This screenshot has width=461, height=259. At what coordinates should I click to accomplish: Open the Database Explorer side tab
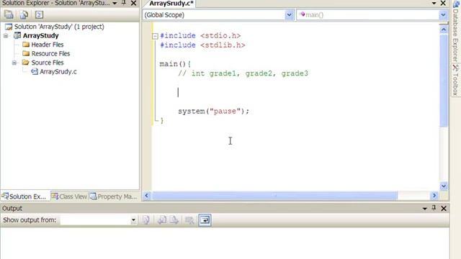coord(455,31)
